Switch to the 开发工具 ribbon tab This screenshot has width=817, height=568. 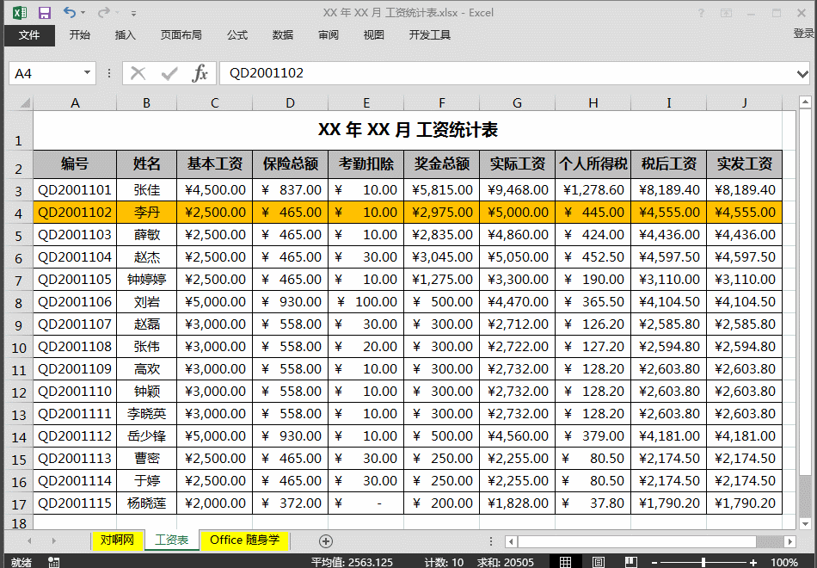coord(429,35)
